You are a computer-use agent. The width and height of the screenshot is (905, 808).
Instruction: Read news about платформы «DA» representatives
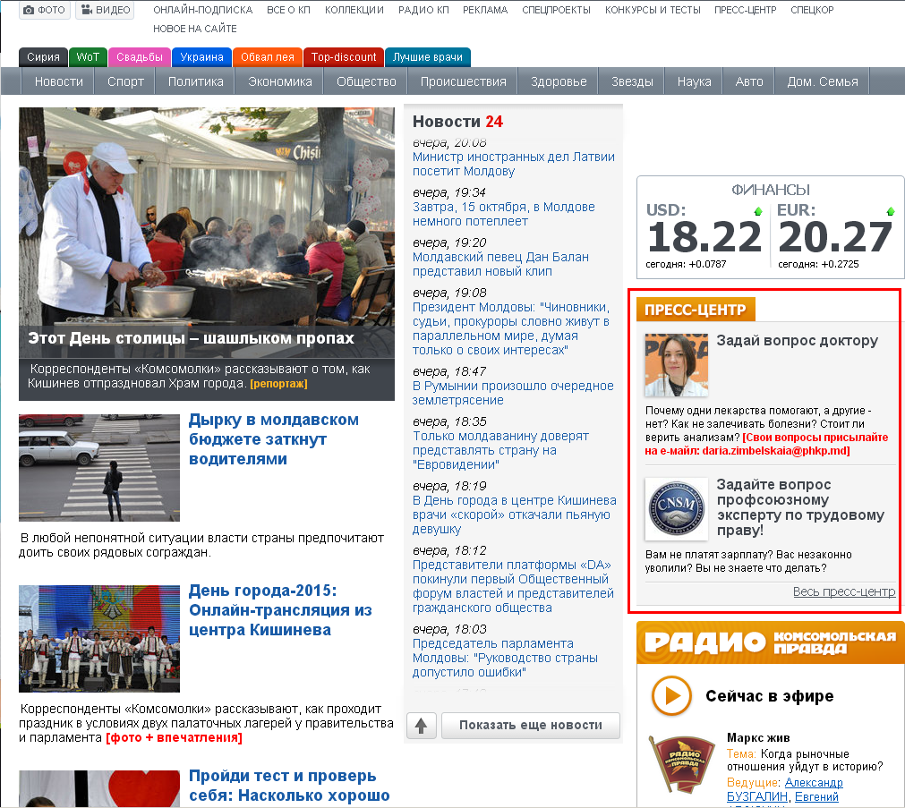[x=513, y=586]
